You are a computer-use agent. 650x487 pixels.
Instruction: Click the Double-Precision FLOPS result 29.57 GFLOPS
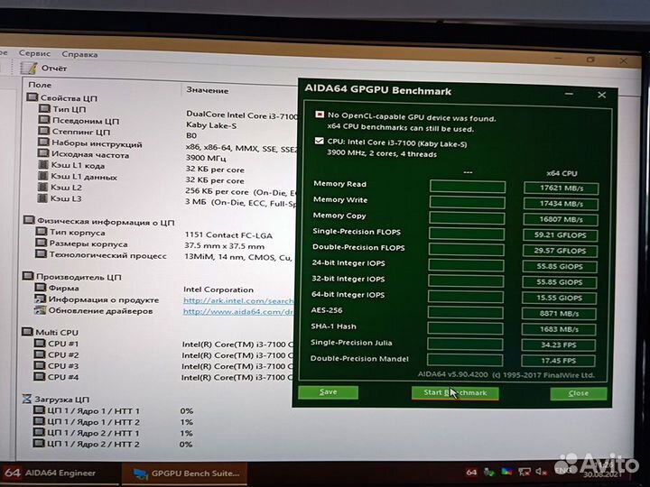(x=560, y=251)
